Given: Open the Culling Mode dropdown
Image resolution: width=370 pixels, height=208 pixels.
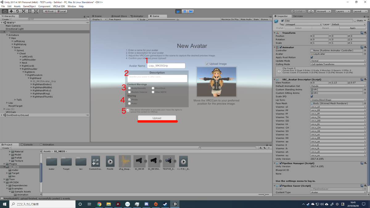Looking at the screenshot, I should [x=338, y=64].
